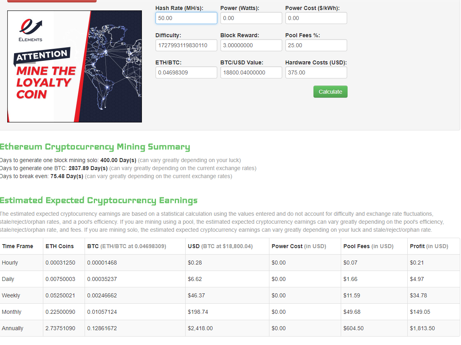Screen dimensions: 461x345
Task: Click the weekly pool fee $11.59
Action: pyautogui.click(x=352, y=295)
